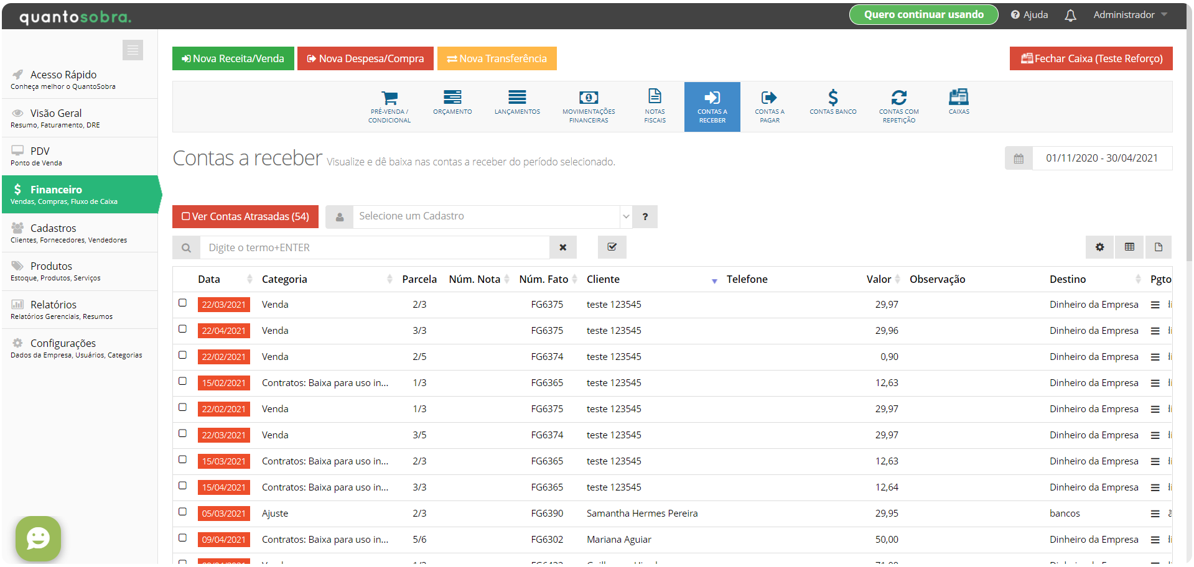Open Relatórios in the sidebar menu
1194x567 pixels.
[x=54, y=305]
